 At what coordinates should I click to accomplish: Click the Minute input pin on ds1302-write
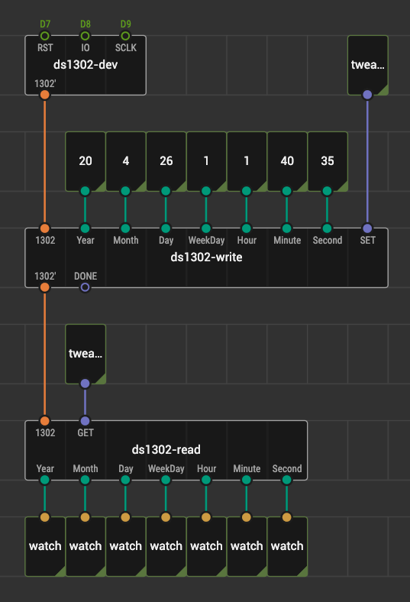pos(287,228)
